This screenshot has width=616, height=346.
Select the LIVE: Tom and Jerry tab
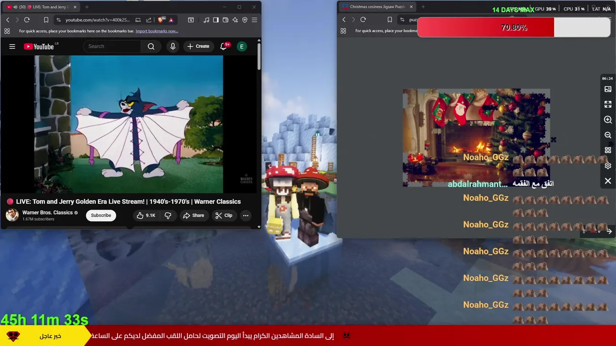point(42,7)
